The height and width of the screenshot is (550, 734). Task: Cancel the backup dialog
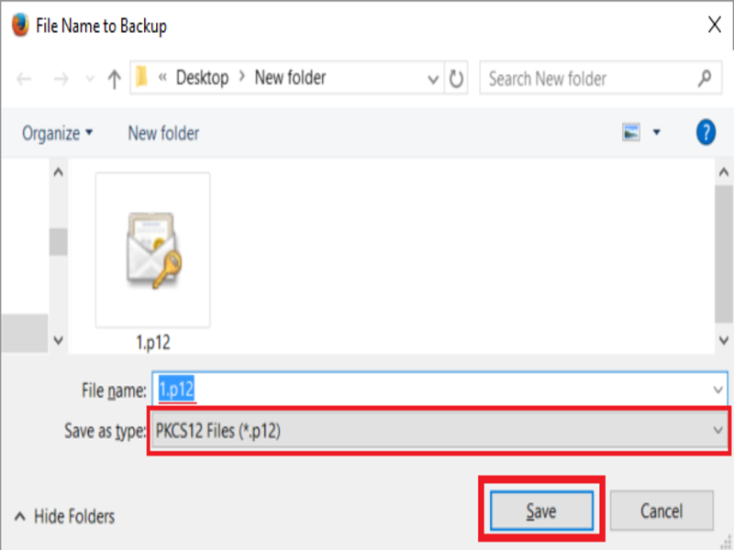tap(662, 511)
